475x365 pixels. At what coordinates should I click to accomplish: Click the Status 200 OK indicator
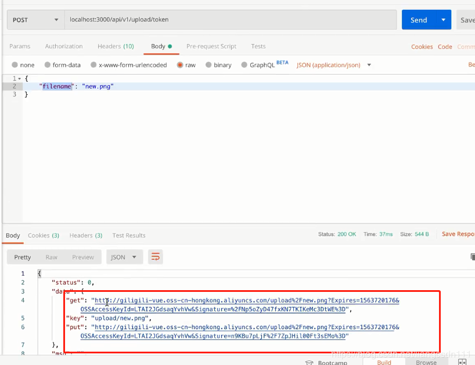point(337,234)
